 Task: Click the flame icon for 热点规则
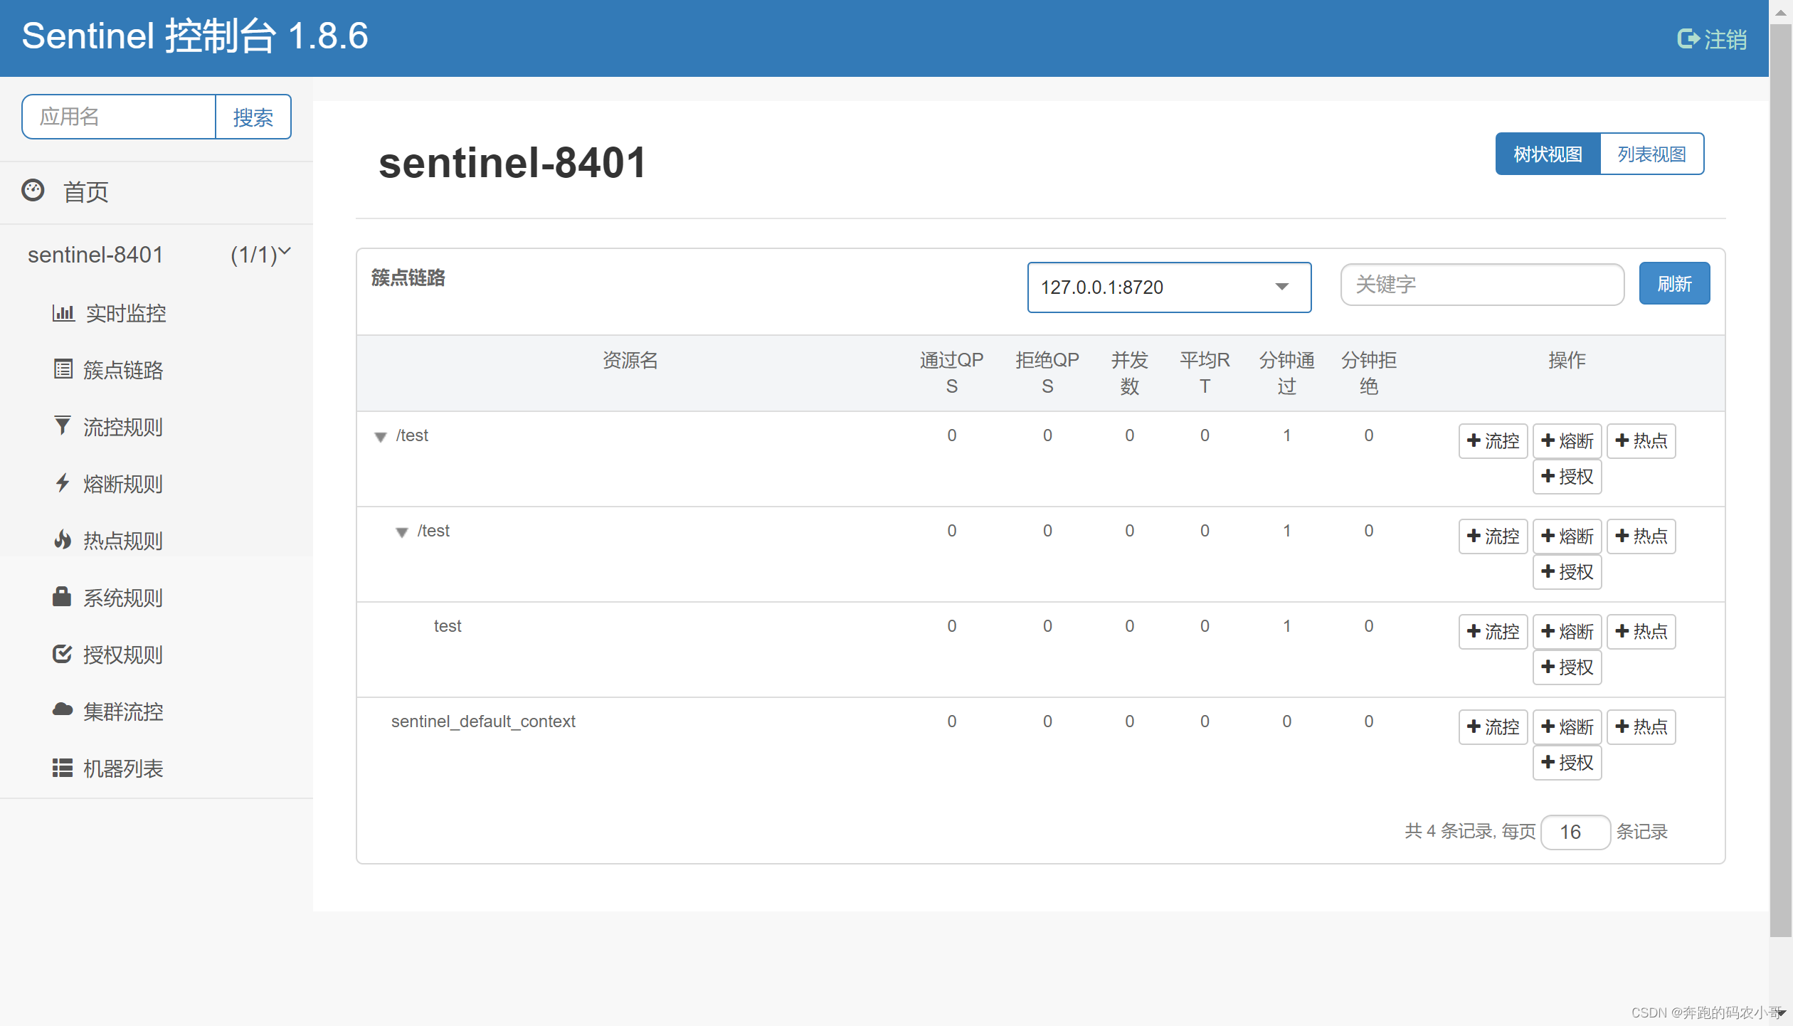tap(63, 539)
